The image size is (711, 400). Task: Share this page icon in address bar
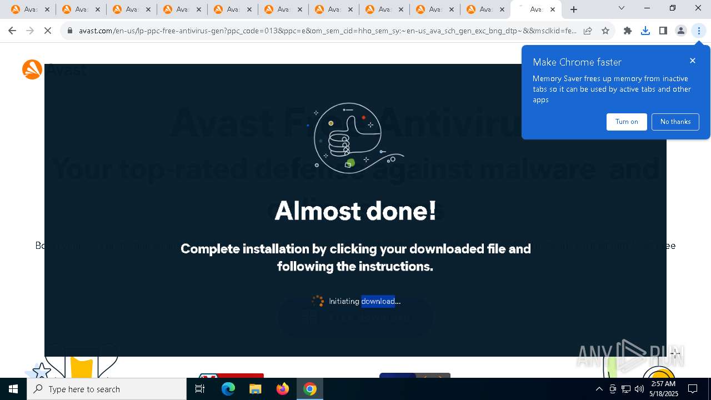coord(588,31)
